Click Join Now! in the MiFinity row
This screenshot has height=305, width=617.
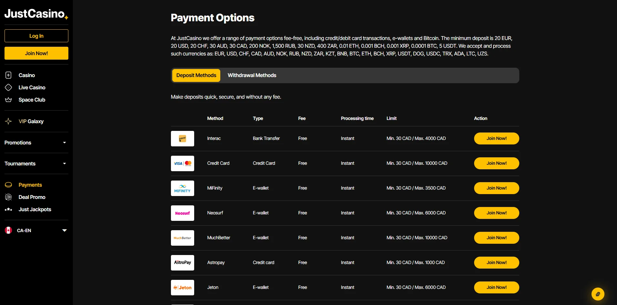[496, 188]
